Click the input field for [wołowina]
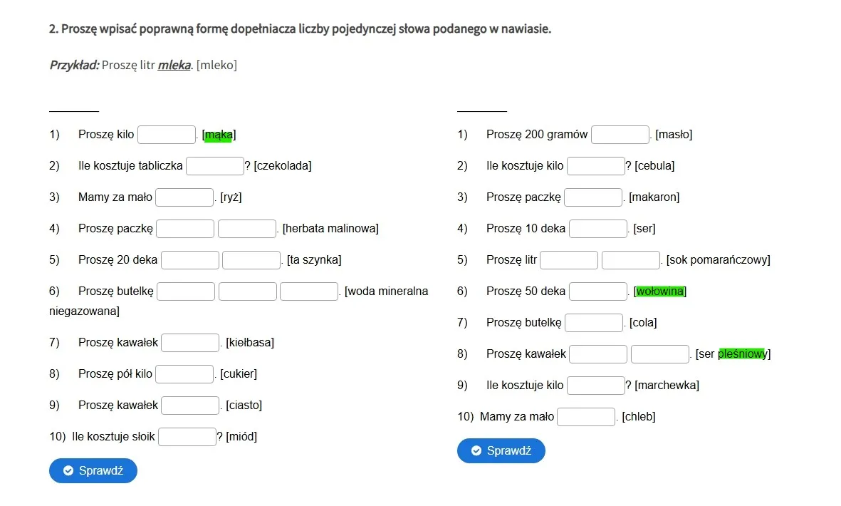 598,291
